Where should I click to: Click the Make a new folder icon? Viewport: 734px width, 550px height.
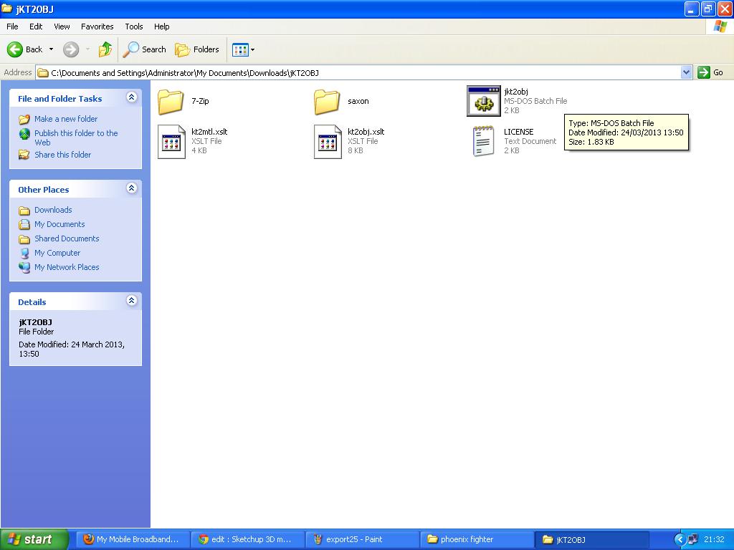click(24, 120)
